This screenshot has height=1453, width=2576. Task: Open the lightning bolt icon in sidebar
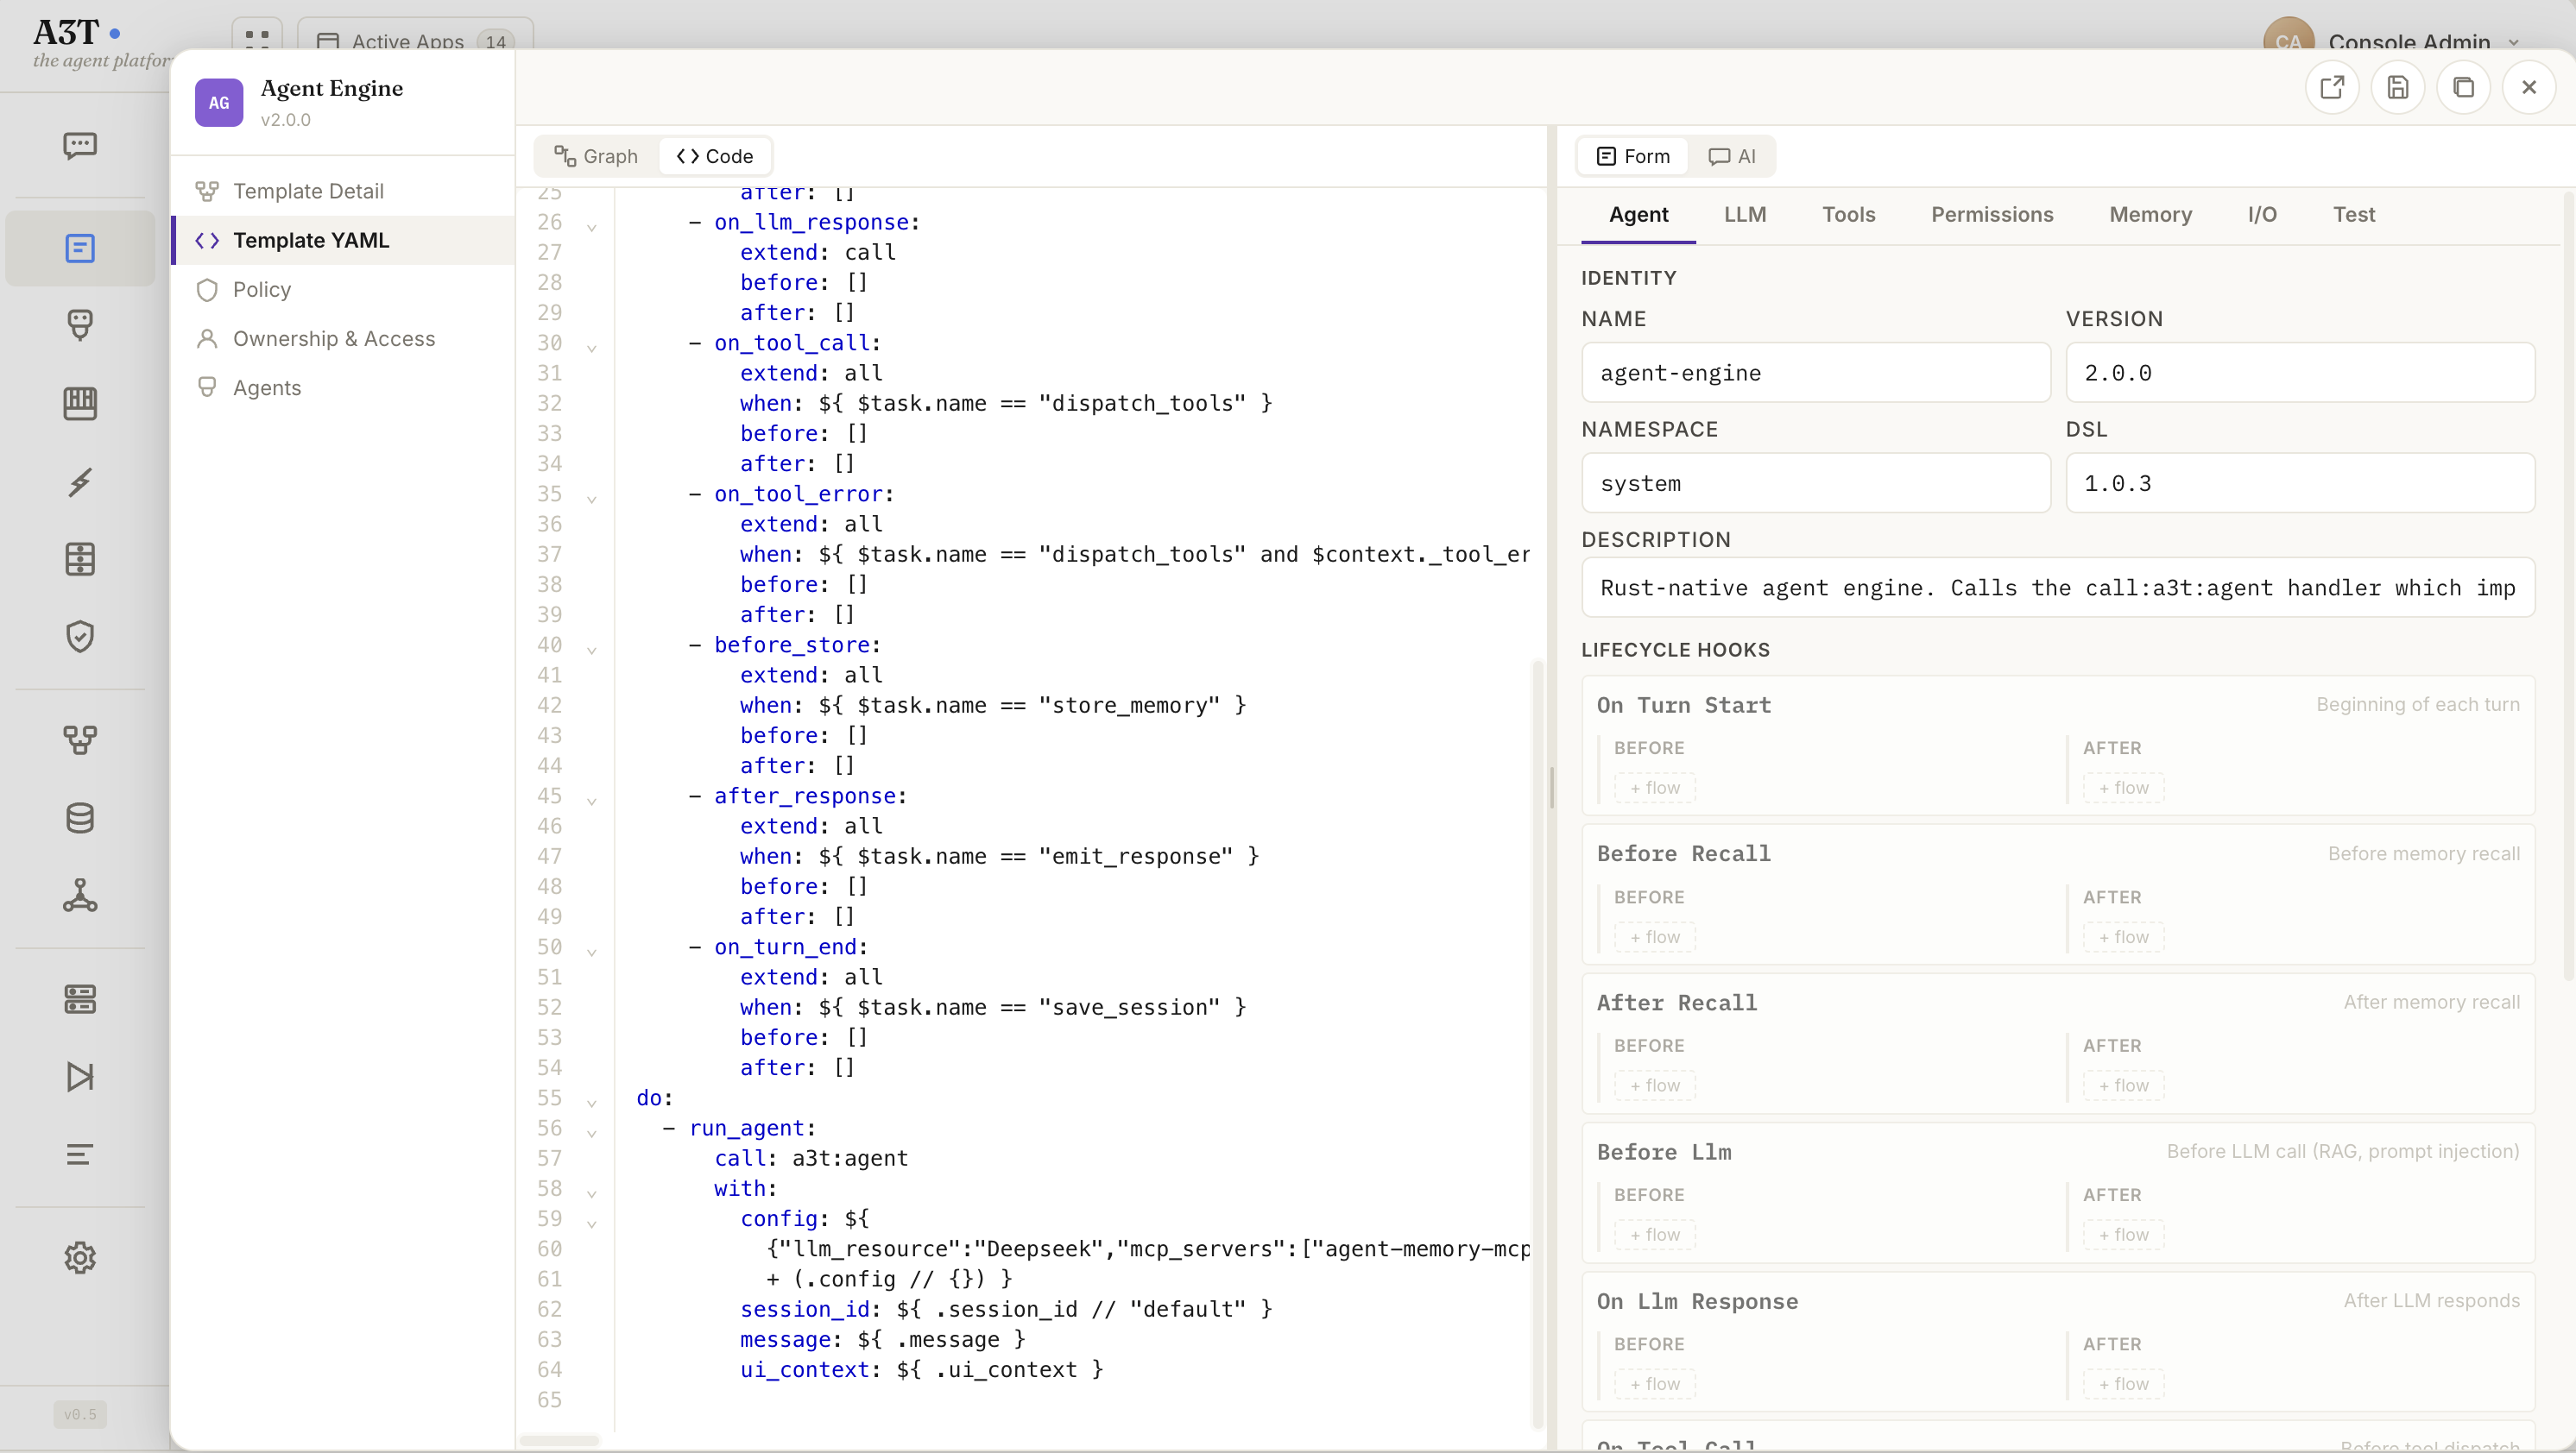[80, 481]
